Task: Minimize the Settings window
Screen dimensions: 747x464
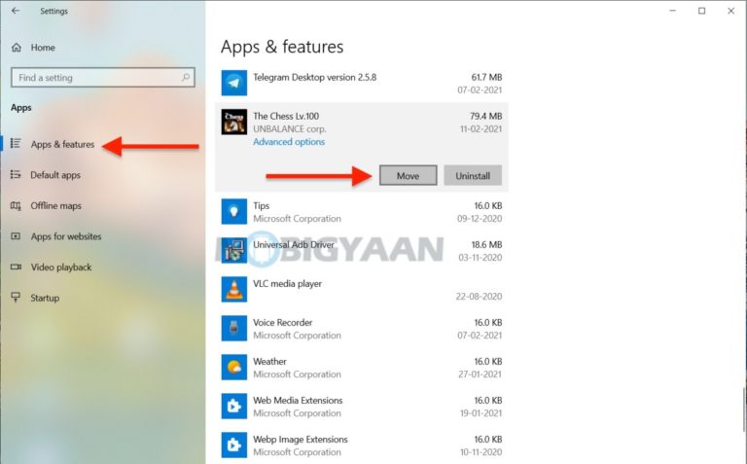Action: pos(673,11)
